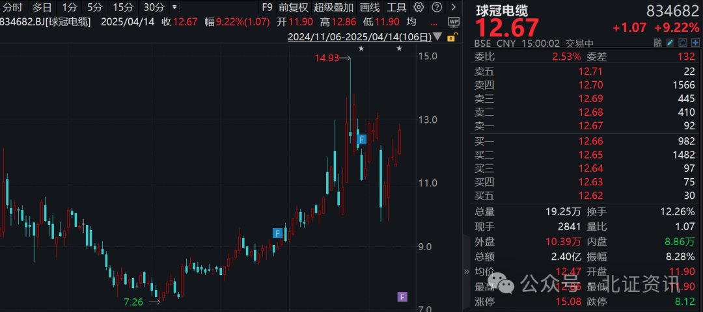Screen dimensions: 703x312
Task: Click 买二 price 12.65
Action: tap(590, 155)
